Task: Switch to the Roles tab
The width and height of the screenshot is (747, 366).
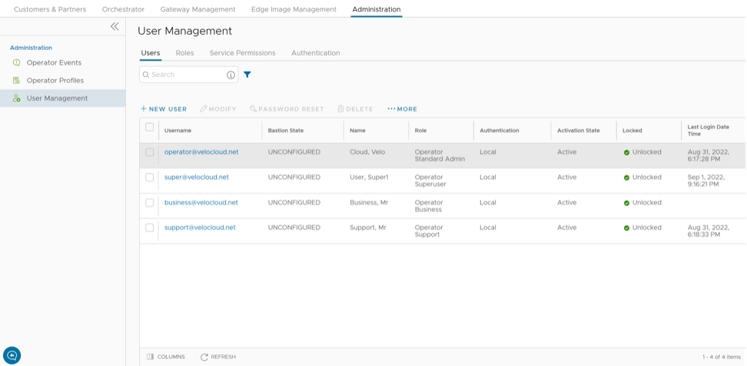Action: pos(184,53)
